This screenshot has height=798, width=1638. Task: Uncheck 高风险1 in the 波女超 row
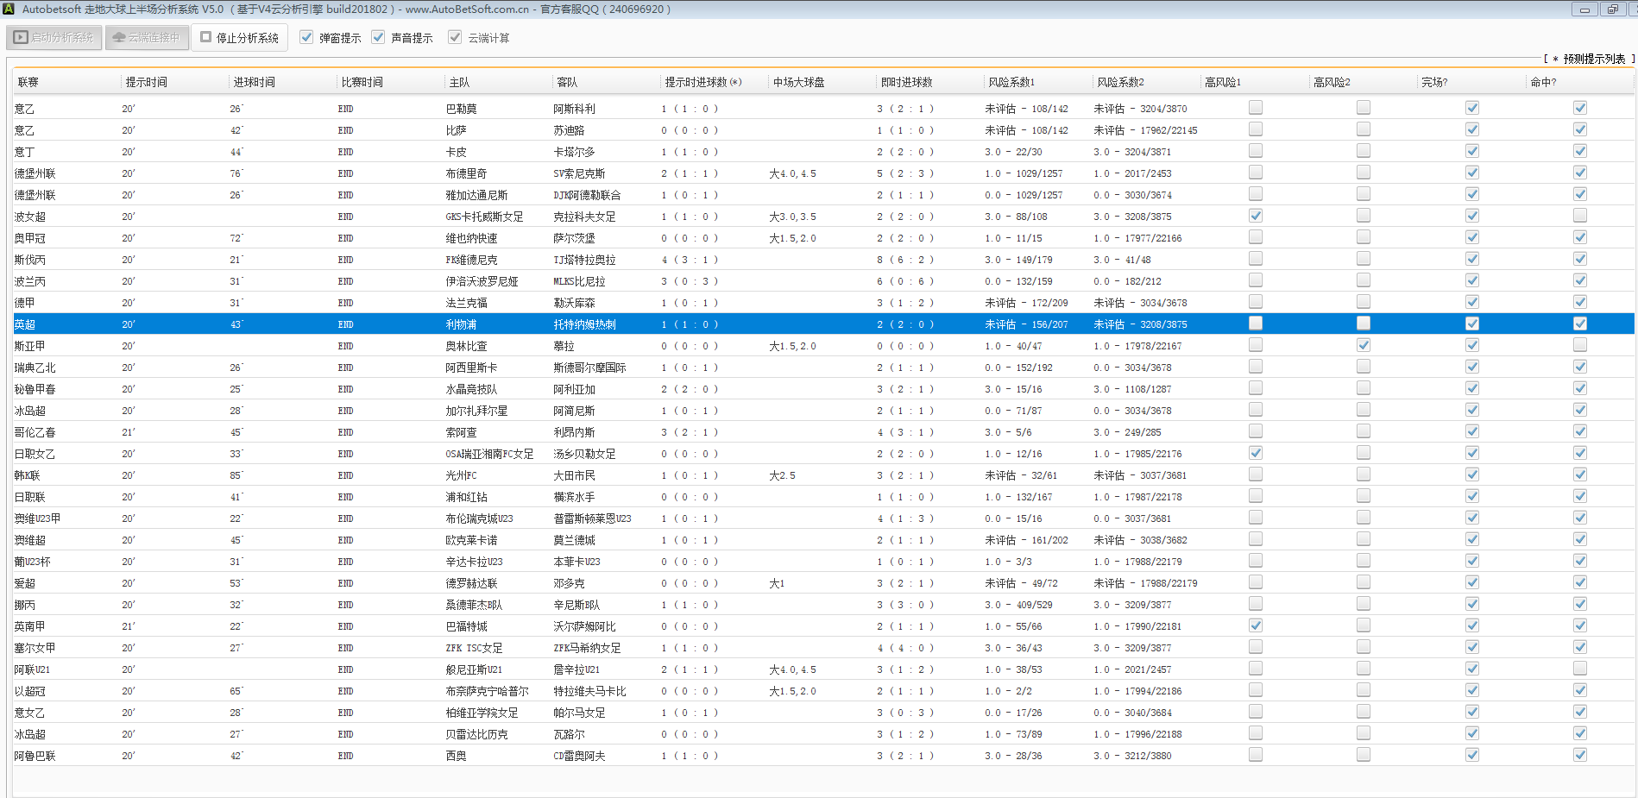[x=1256, y=216]
